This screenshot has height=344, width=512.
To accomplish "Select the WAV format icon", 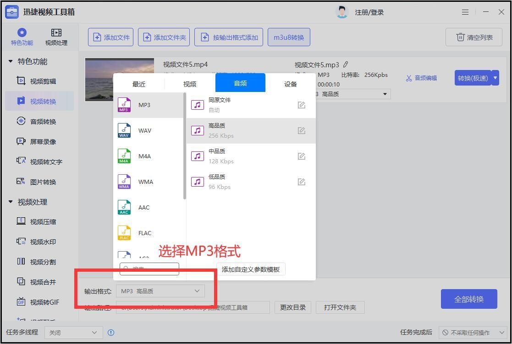I will coord(124,130).
